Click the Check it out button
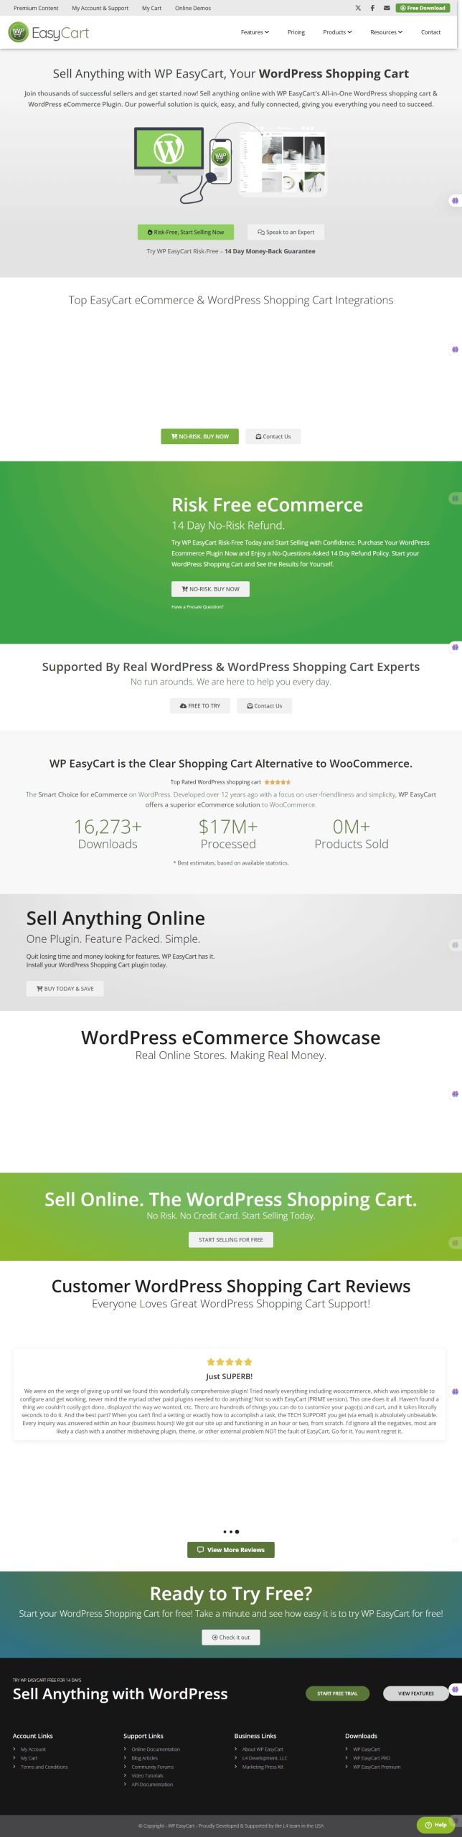 [x=231, y=1638]
